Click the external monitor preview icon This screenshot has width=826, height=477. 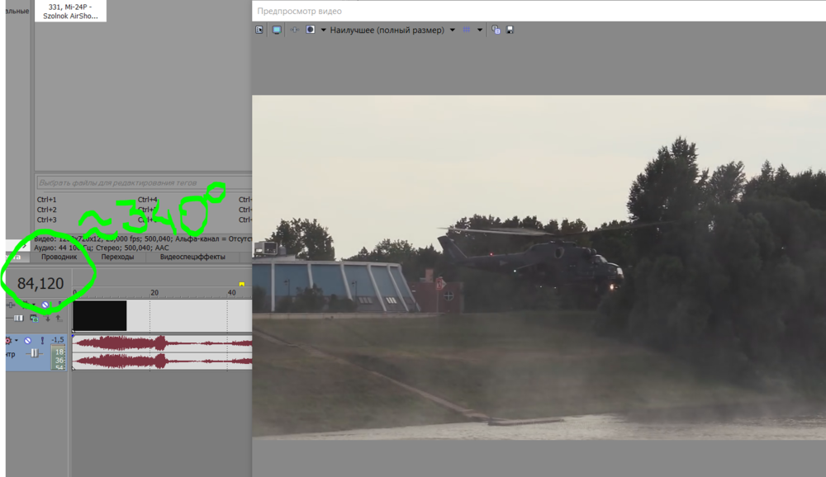(x=277, y=30)
